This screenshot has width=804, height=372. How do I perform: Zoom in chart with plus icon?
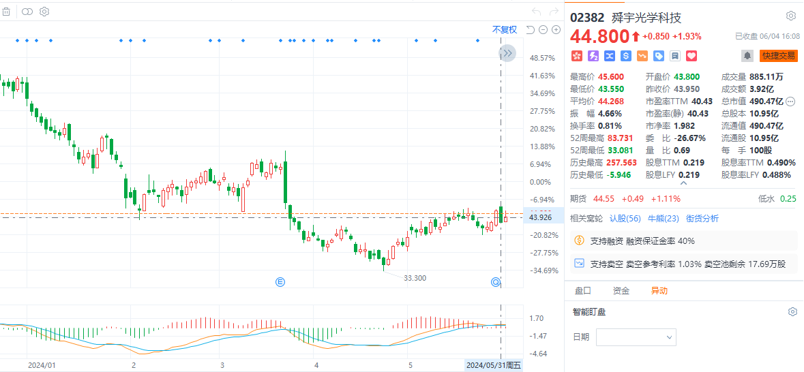click(556, 29)
